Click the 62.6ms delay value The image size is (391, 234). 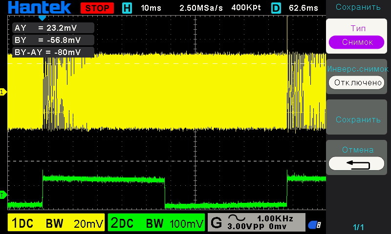pyautogui.click(x=304, y=8)
